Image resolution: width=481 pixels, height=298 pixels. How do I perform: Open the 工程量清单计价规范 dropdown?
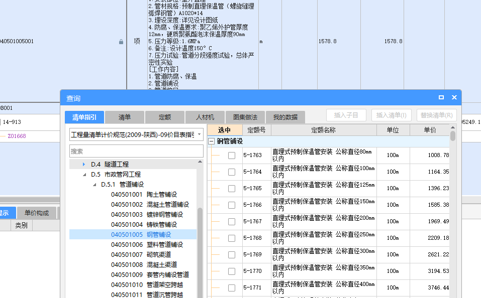[200, 134]
